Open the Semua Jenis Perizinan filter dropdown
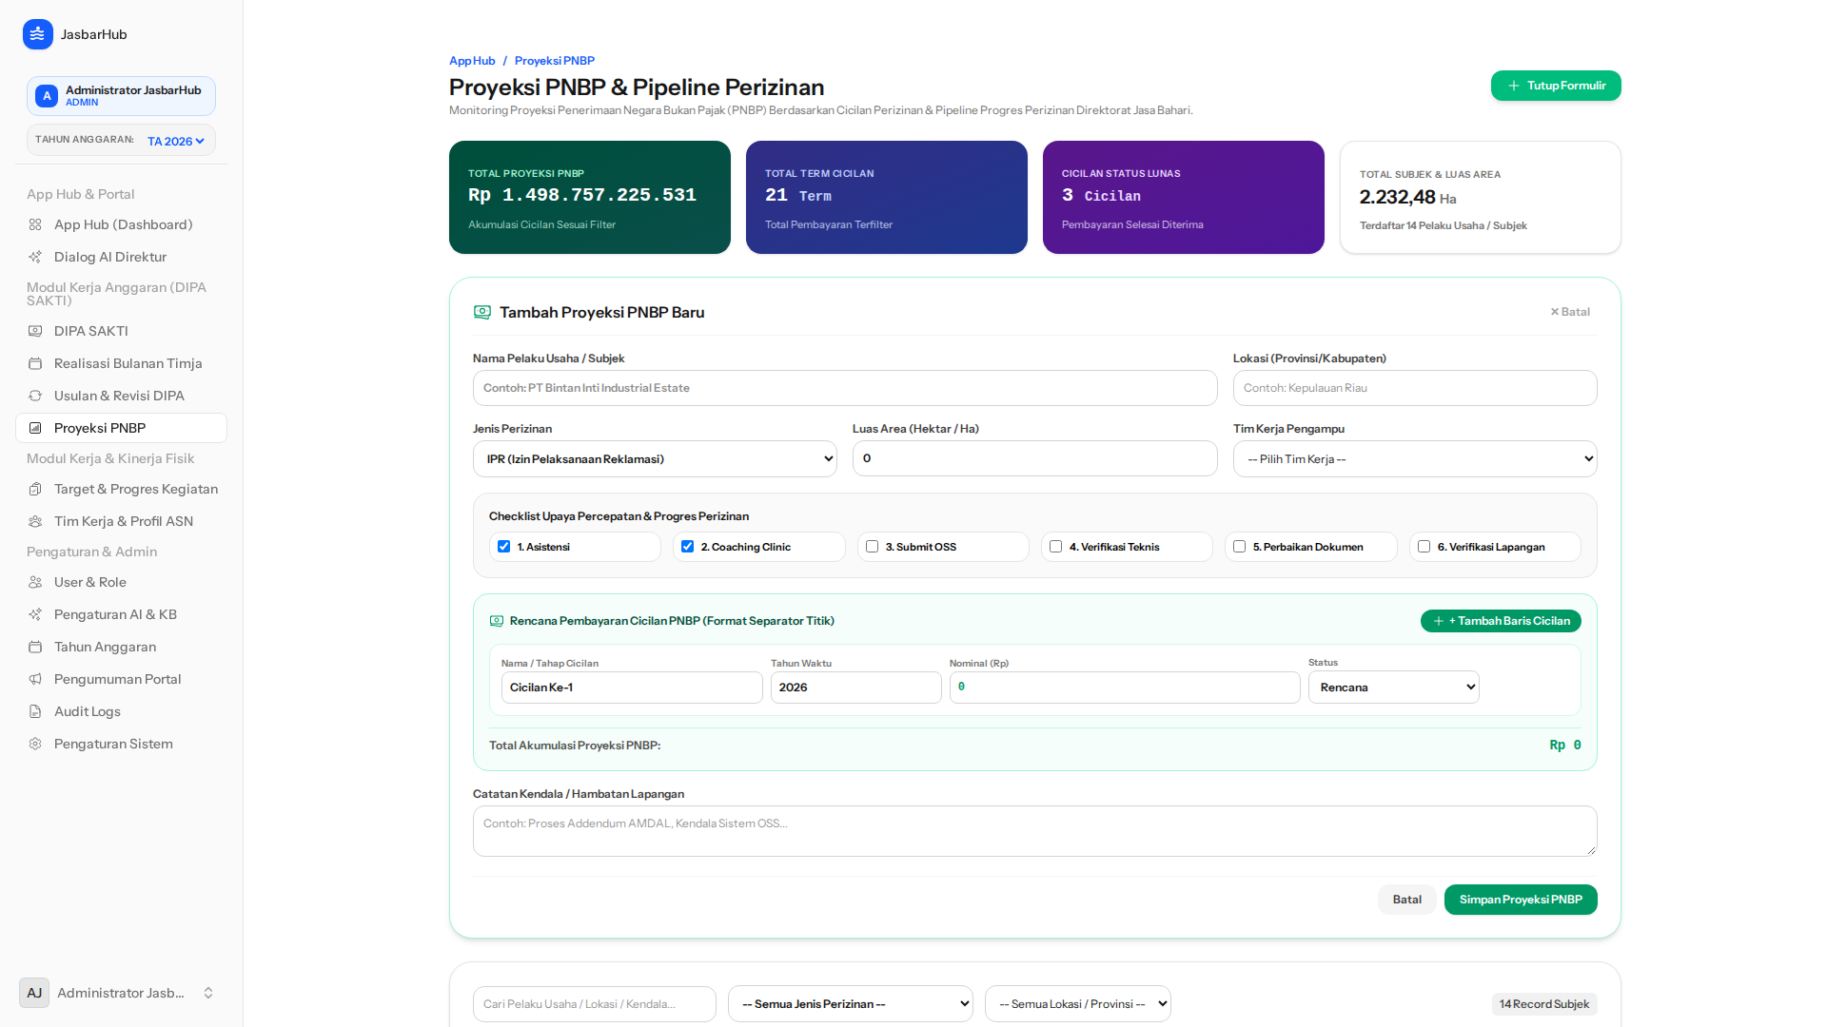1827x1027 pixels. pos(850,1004)
